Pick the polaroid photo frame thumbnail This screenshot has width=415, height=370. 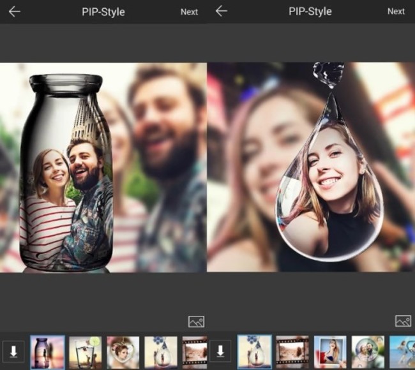[x=330, y=352]
